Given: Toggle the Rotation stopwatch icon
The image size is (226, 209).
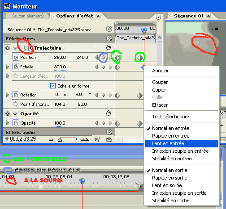Looking at the screenshot, I should click(16, 95).
